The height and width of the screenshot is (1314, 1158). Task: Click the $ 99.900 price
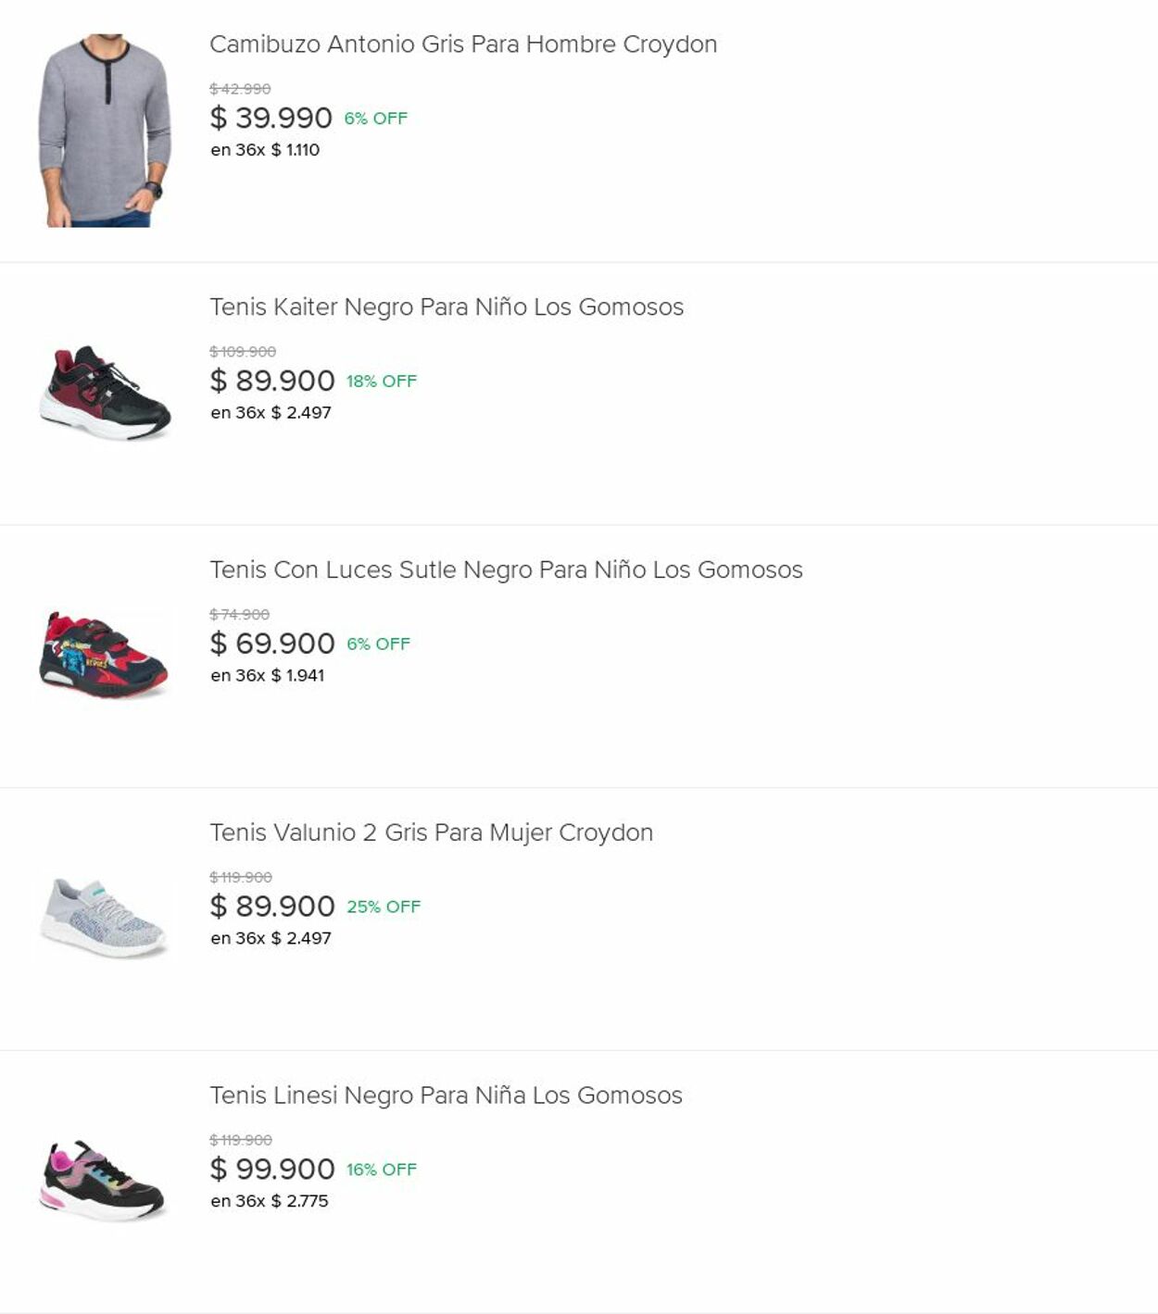[x=271, y=1170]
